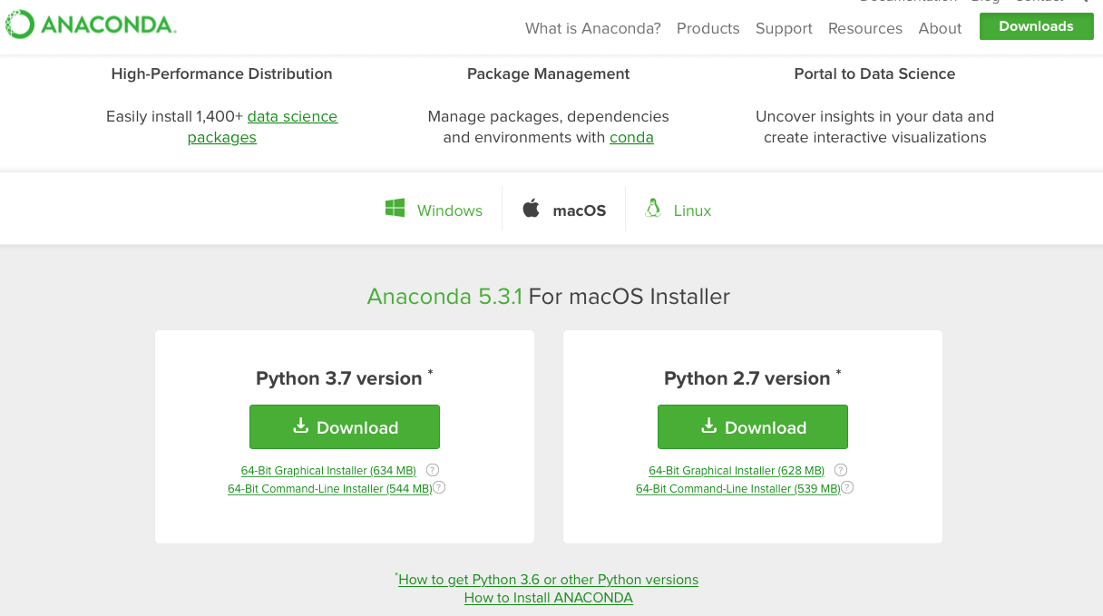Click the Apple macOS logo icon
Screen dimensions: 1103x616
tap(531, 209)
